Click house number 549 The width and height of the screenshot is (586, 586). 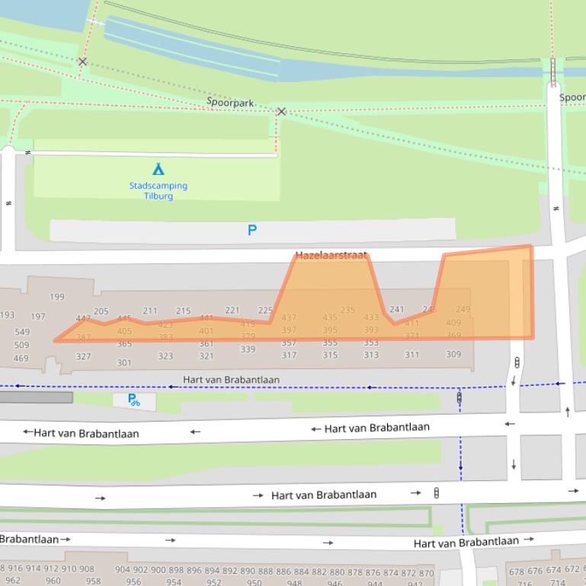[22, 332]
